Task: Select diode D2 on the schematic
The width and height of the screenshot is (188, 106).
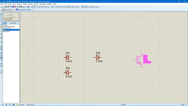Action: (x=98, y=57)
